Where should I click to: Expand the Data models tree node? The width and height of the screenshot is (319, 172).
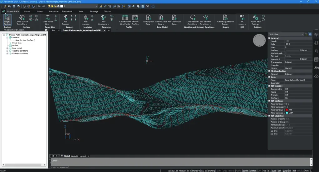pyautogui.click(x=7, y=48)
